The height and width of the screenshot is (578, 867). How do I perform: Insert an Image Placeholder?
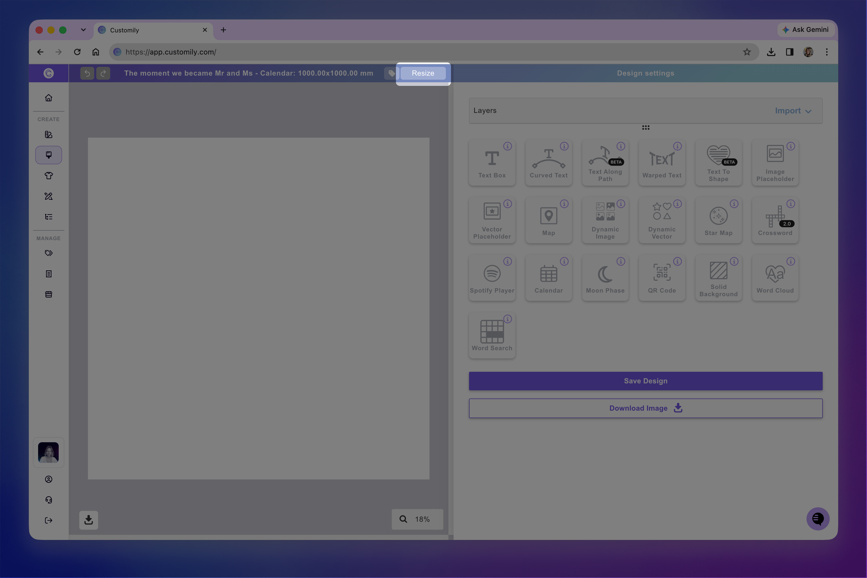pyautogui.click(x=775, y=162)
